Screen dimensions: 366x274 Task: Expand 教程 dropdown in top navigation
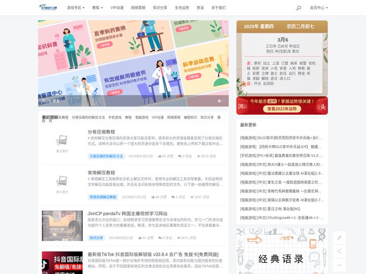coord(97,8)
